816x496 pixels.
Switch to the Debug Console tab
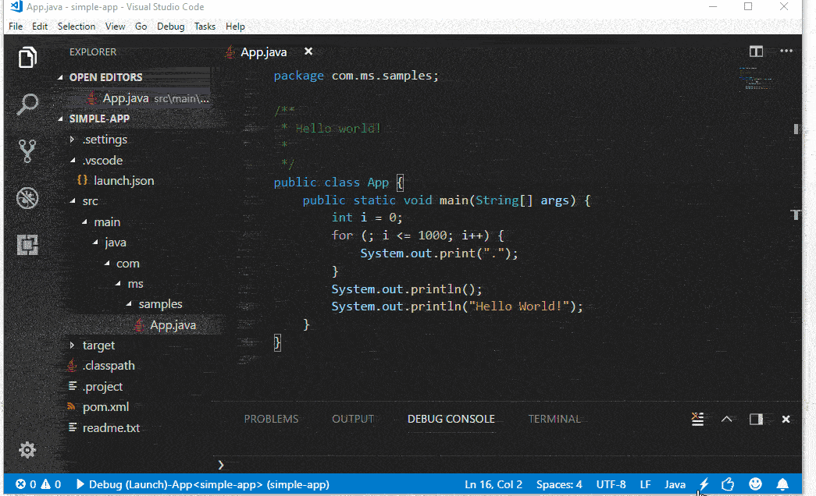(451, 419)
